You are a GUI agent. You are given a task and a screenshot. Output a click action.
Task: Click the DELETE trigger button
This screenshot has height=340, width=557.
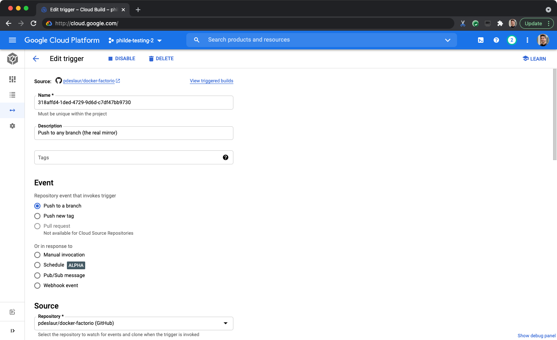[x=161, y=59]
